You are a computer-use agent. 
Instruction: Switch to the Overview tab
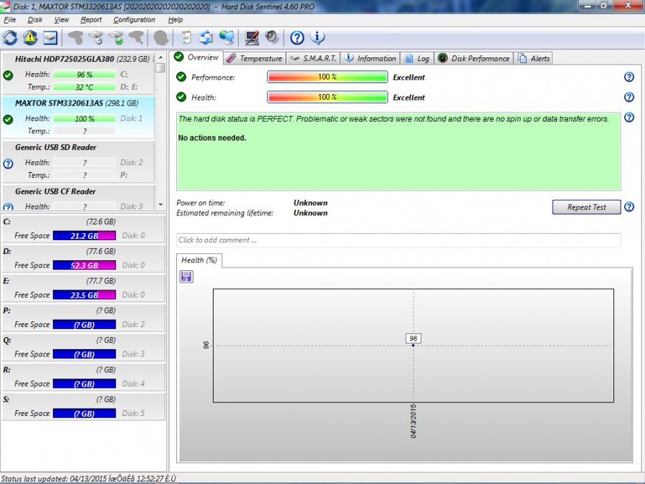click(196, 57)
